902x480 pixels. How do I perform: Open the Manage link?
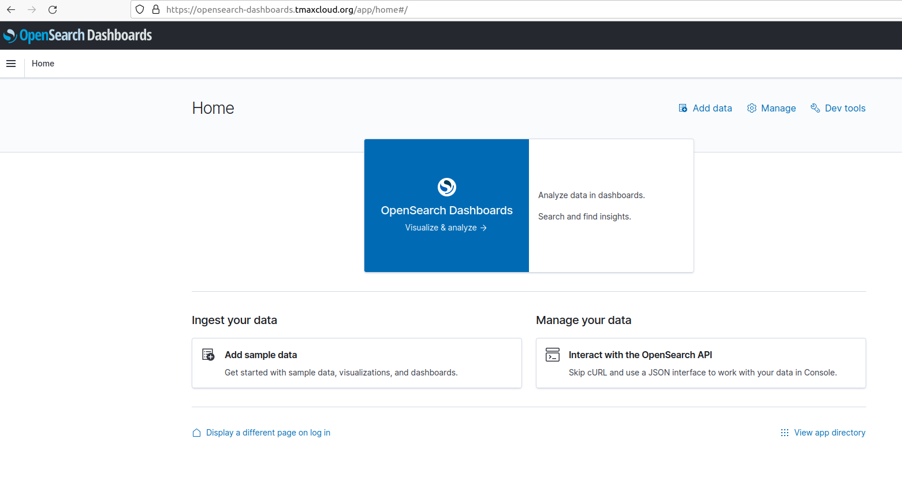click(778, 108)
